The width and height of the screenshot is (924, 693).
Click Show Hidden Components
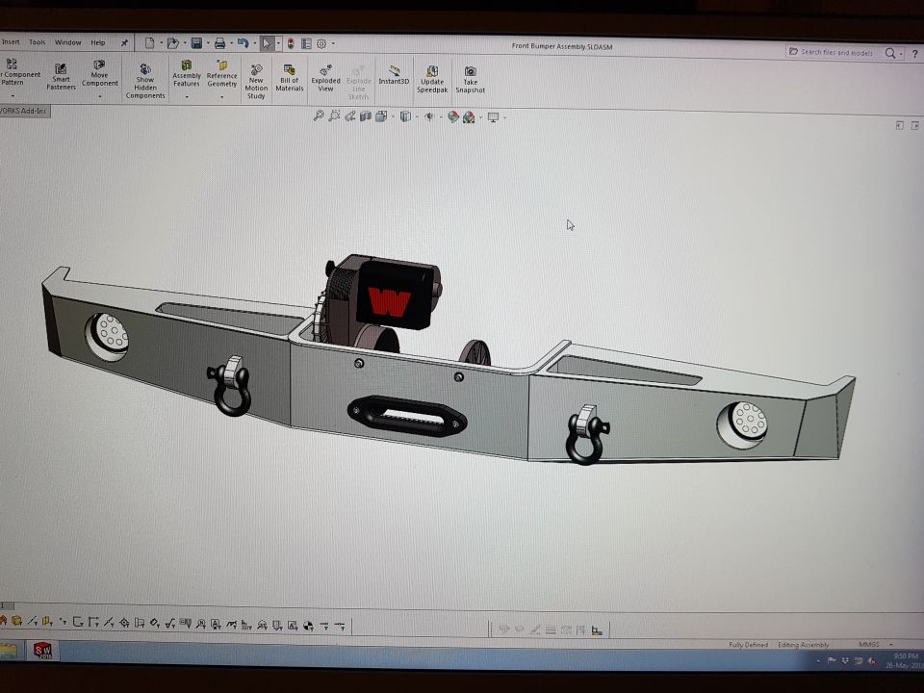pyautogui.click(x=145, y=81)
